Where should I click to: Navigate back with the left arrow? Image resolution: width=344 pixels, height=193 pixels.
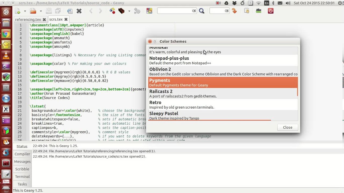tap(91, 11)
